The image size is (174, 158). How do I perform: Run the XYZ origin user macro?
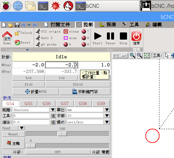48,31
